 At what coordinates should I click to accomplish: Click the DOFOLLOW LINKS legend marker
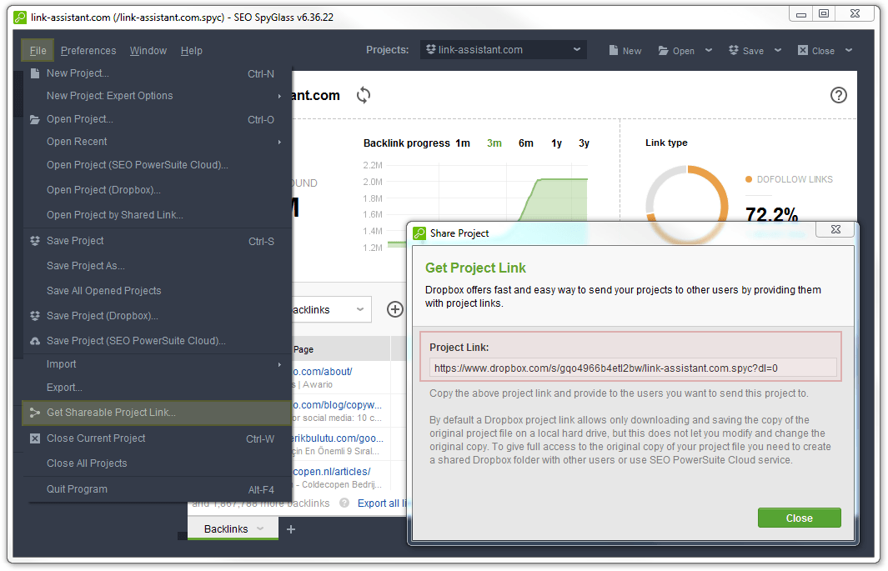pos(749,179)
